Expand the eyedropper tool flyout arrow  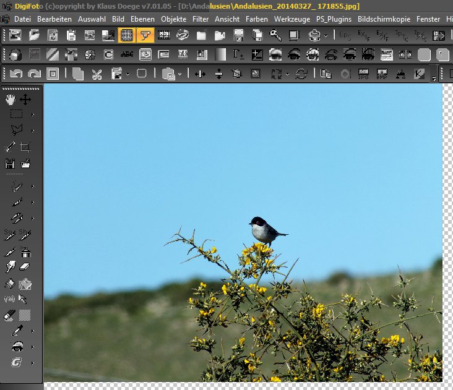[33, 331]
